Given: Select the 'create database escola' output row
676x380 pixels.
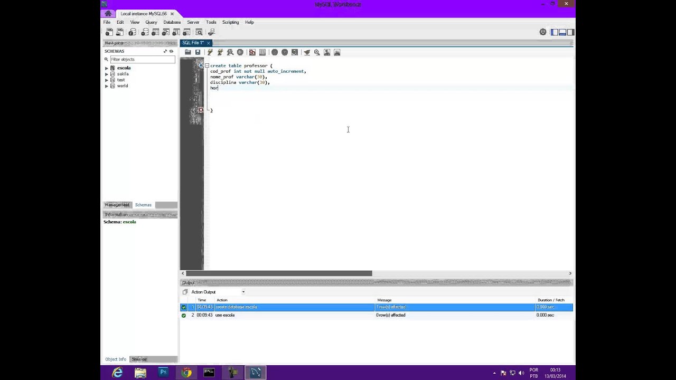Looking at the screenshot, I should [377, 307].
